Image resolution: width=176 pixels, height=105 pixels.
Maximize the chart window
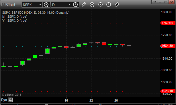(166, 2)
